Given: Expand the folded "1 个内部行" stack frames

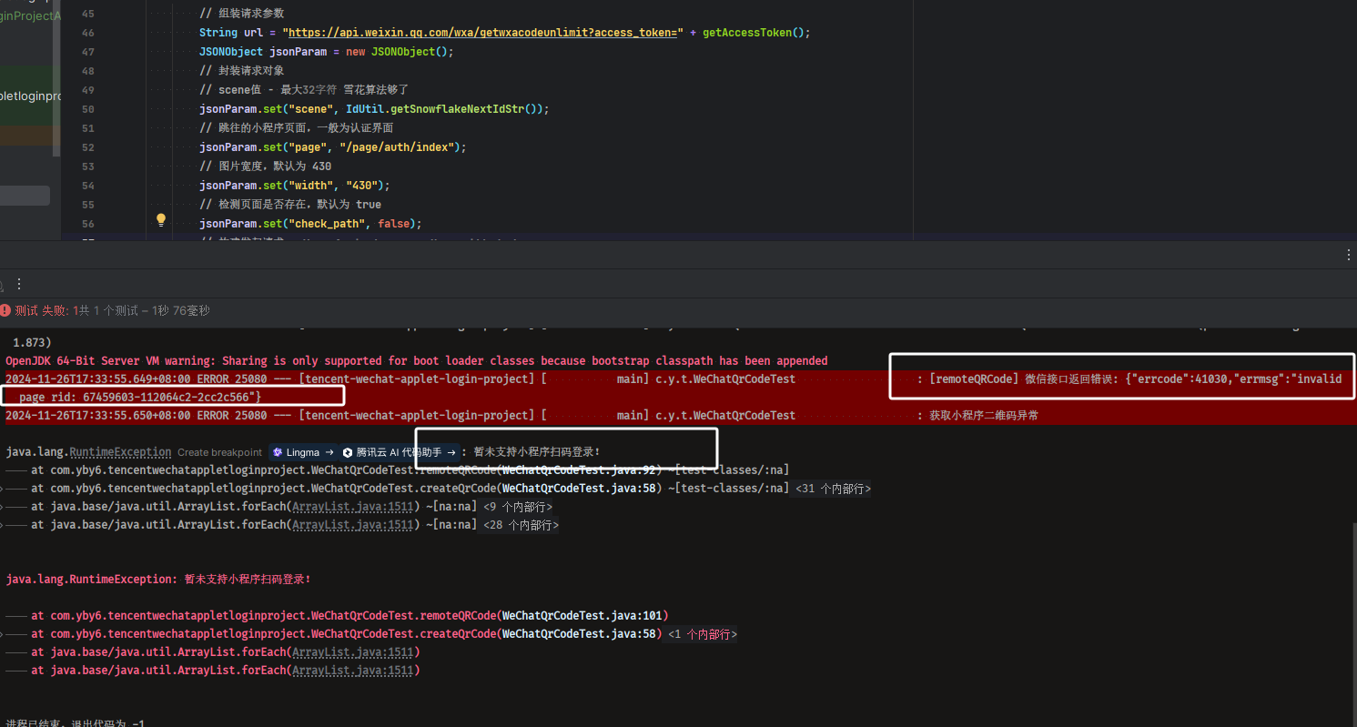Looking at the screenshot, I should [703, 634].
